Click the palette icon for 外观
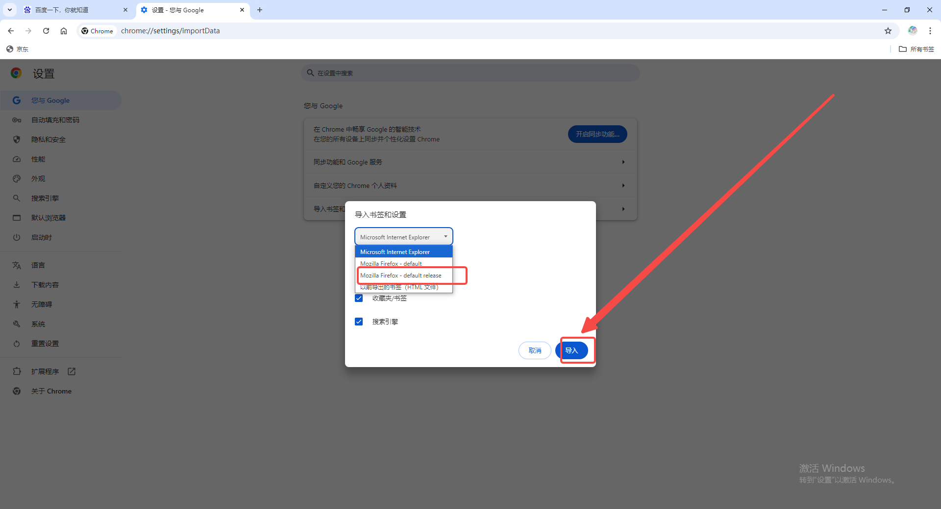This screenshot has height=509, width=941. point(17,179)
